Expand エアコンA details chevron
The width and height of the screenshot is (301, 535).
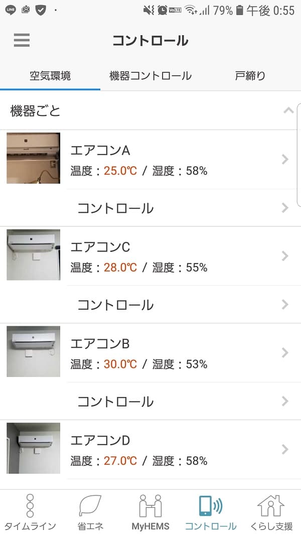point(285,160)
